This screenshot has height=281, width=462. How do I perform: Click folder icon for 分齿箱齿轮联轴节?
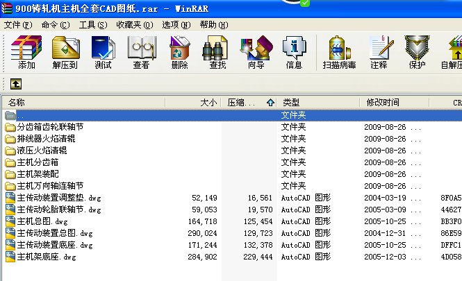pyautogui.click(x=10, y=127)
